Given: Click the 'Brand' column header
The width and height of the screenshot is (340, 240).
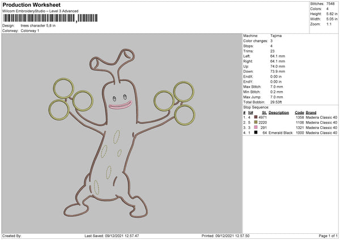Looking at the screenshot, I should (311, 113).
